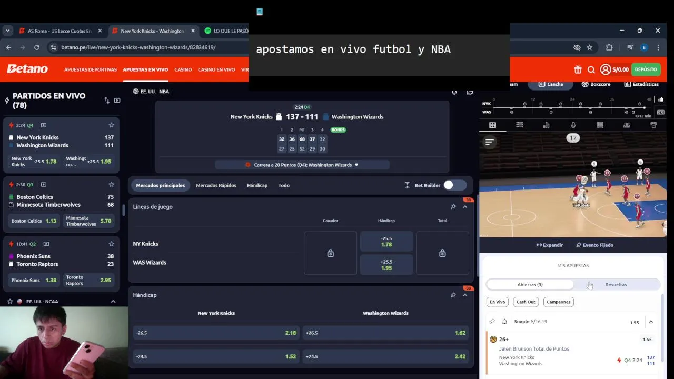Open the standings table icon in tracker
The height and width of the screenshot is (379, 674).
pyautogui.click(x=600, y=125)
